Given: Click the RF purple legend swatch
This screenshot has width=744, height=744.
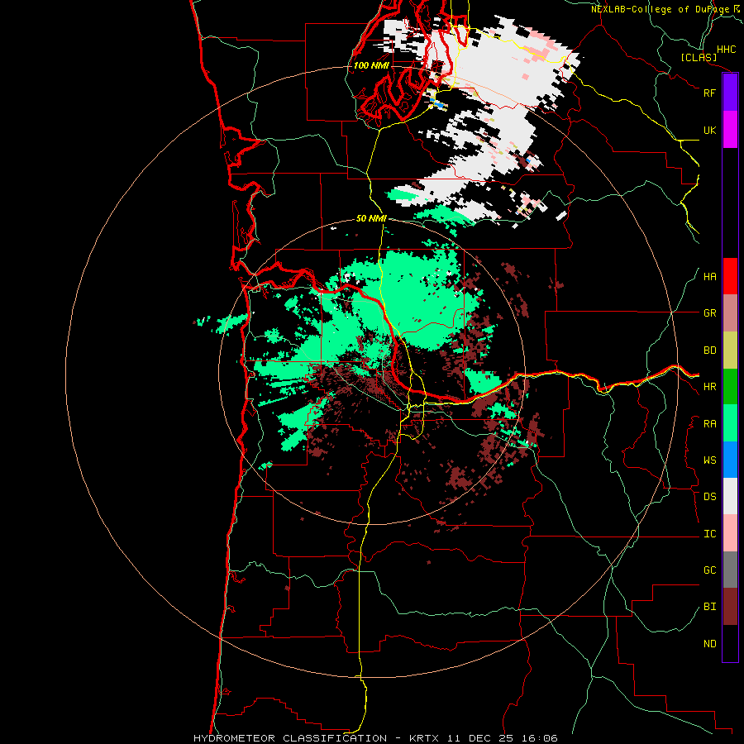Looking at the screenshot, I should (x=730, y=93).
